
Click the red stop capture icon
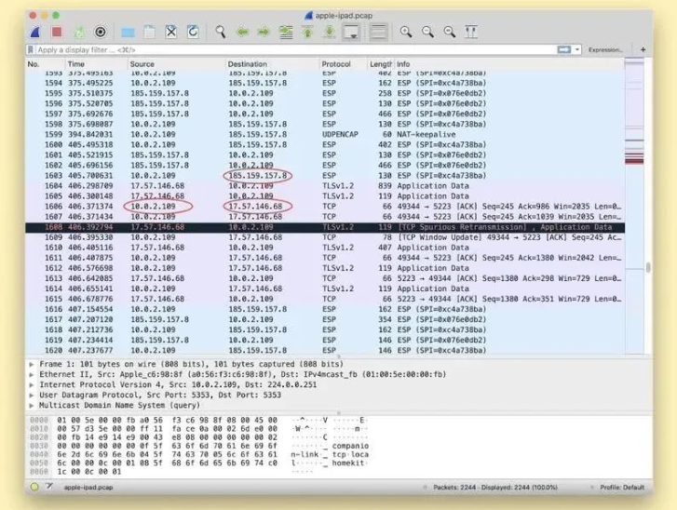click(x=56, y=32)
